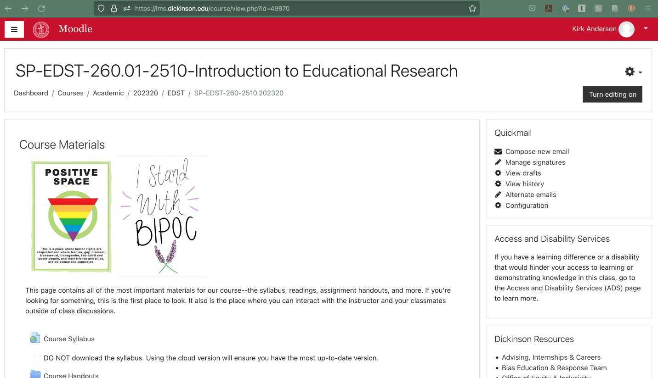The width and height of the screenshot is (658, 378).
Task: Bookmark this page with the star
Action: click(x=471, y=8)
